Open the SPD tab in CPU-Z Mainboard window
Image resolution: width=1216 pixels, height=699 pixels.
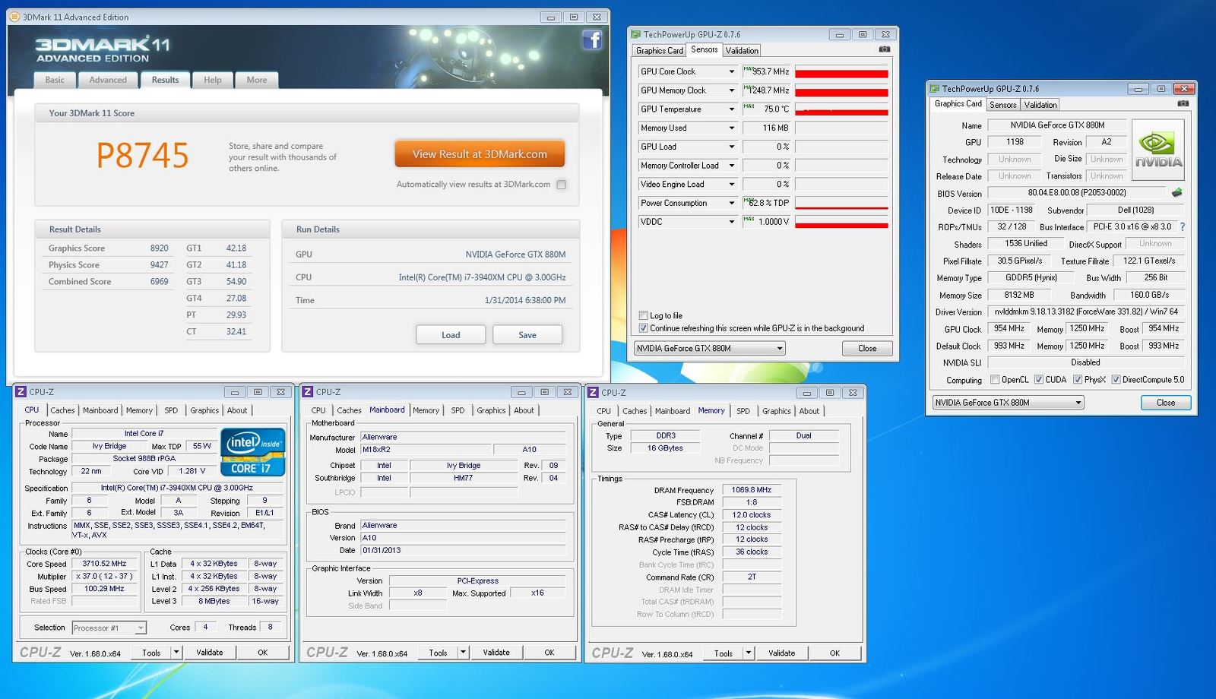pos(458,410)
